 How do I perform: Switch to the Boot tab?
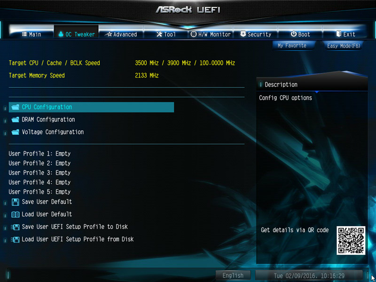coord(300,34)
